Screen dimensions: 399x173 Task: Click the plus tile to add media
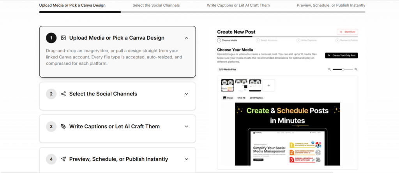pyautogui.click(x=269, y=85)
